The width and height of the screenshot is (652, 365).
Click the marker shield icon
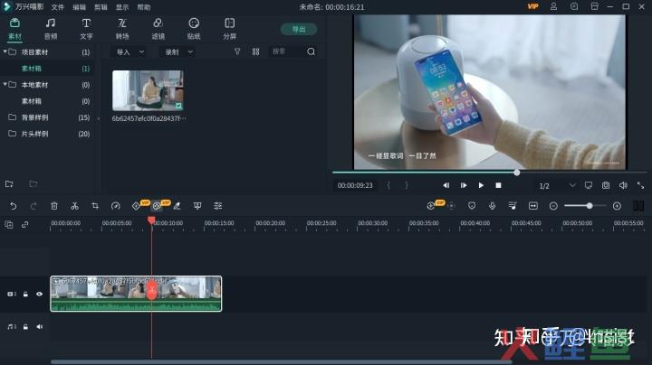coord(472,206)
